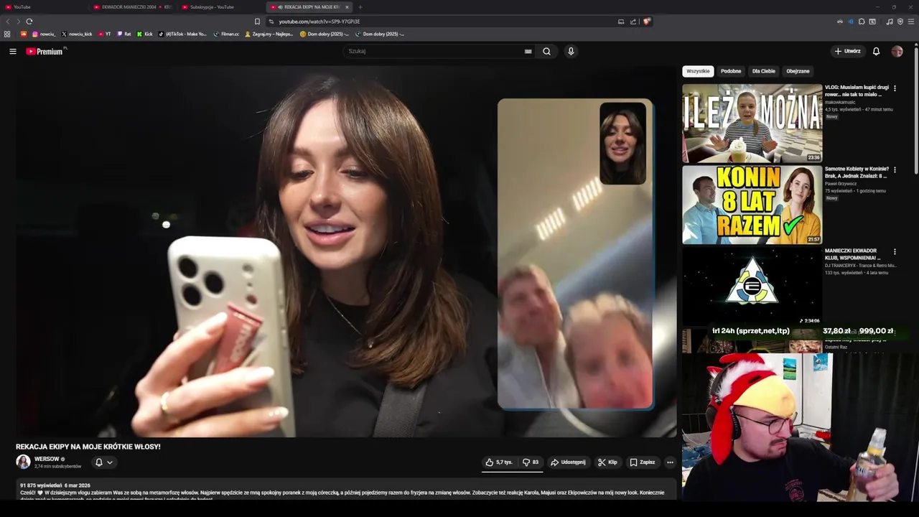Open WERSOW channel avatar

coord(23,462)
